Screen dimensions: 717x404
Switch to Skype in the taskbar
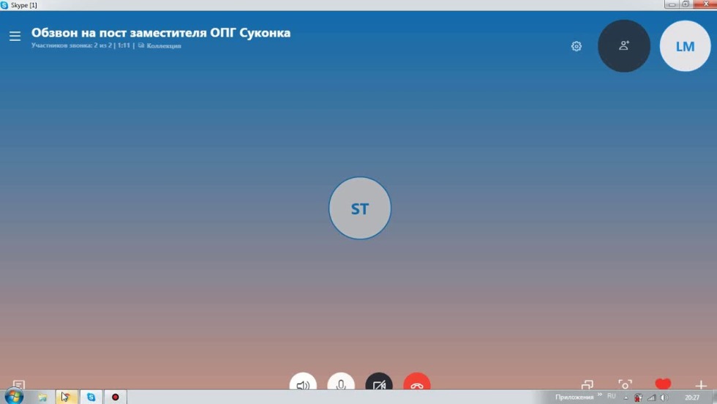(x=91, y=397)
